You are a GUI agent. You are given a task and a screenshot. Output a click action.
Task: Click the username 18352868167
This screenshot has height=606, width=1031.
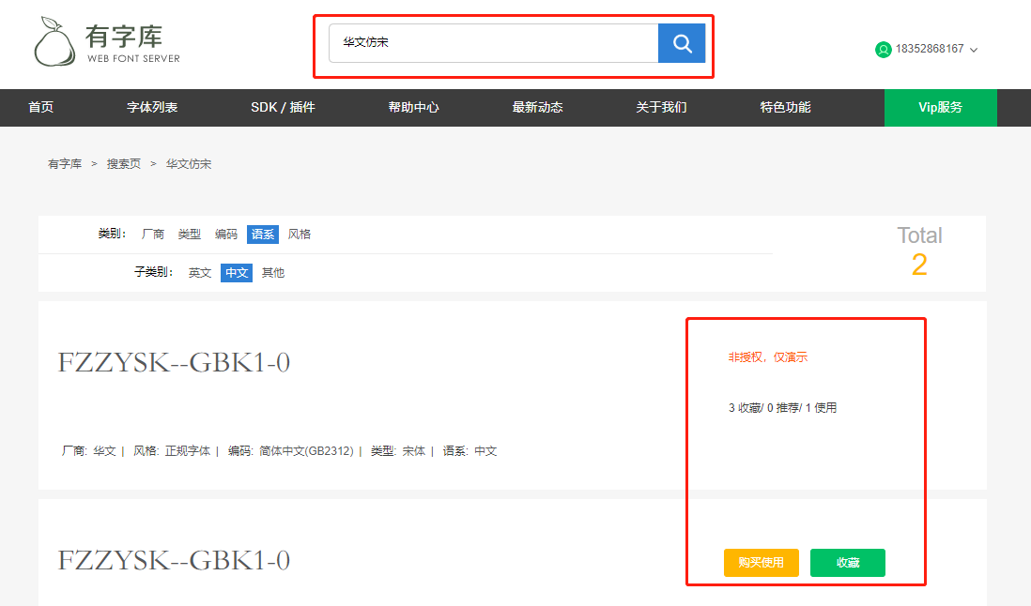click(929, 49)
